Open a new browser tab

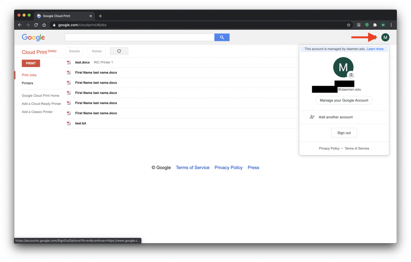pos(100,16)
